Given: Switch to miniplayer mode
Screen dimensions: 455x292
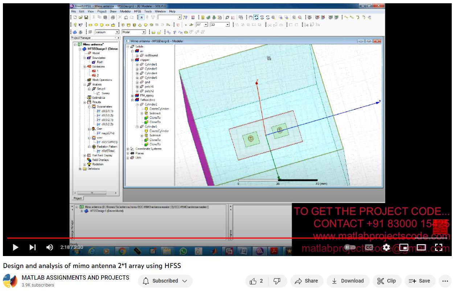Looking at the screenshot, I should [x=404, y=247].
